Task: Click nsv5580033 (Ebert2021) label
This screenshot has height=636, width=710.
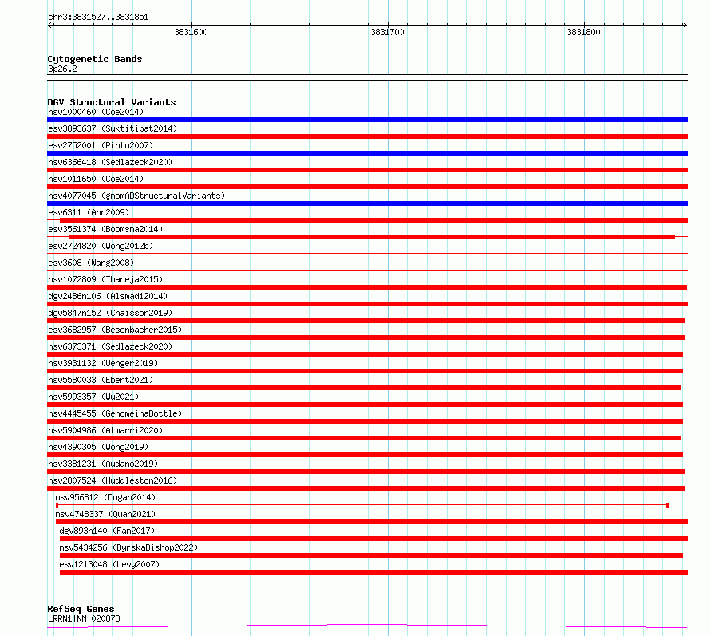Action: tap(101, 380)
